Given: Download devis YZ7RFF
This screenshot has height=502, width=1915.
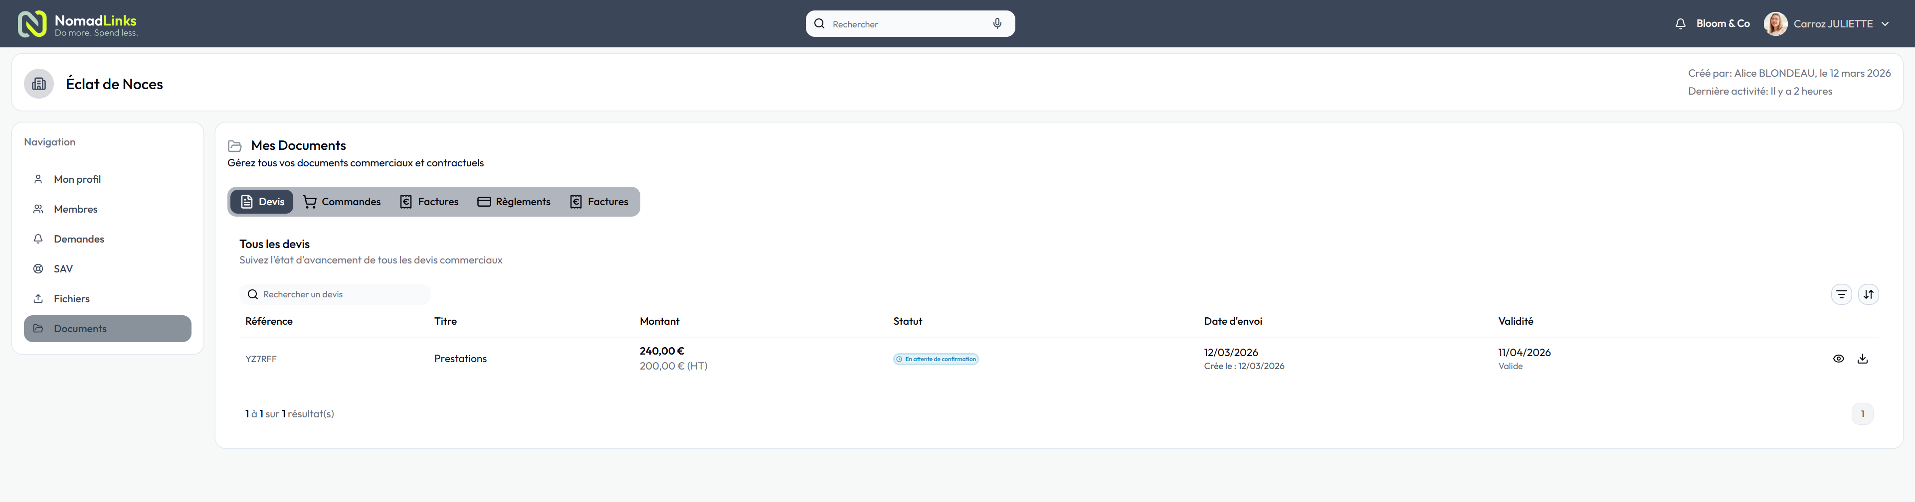Looking at the screenshot, I should [1862, 359].
